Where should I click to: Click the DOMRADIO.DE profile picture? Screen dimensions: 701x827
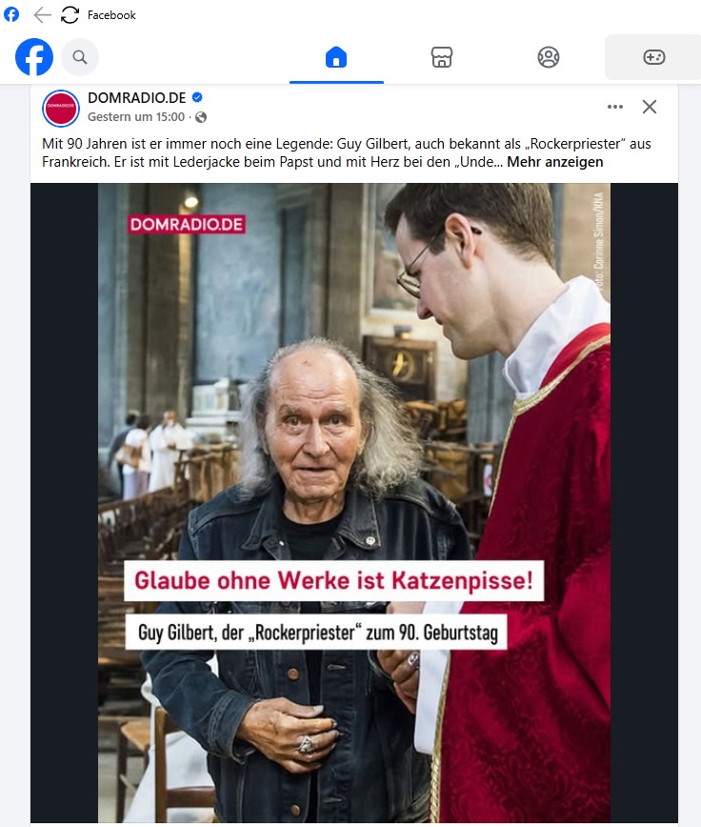coord(61,108)
